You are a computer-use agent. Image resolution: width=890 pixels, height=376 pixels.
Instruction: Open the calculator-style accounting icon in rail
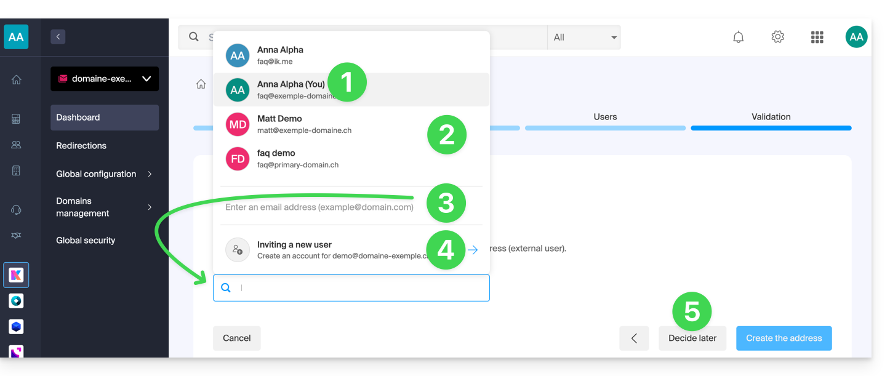click(x=16, y=119)
